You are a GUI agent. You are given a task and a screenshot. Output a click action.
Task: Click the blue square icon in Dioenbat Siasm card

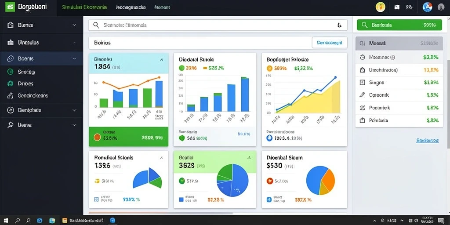point(269,199)
